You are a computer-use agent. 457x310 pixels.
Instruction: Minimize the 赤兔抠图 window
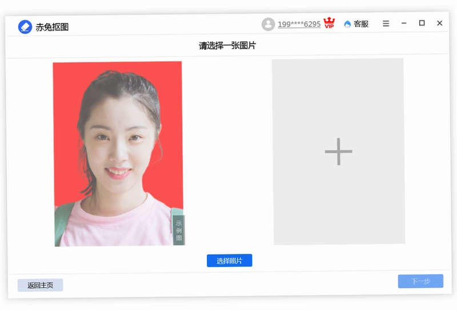coord(404,23)
